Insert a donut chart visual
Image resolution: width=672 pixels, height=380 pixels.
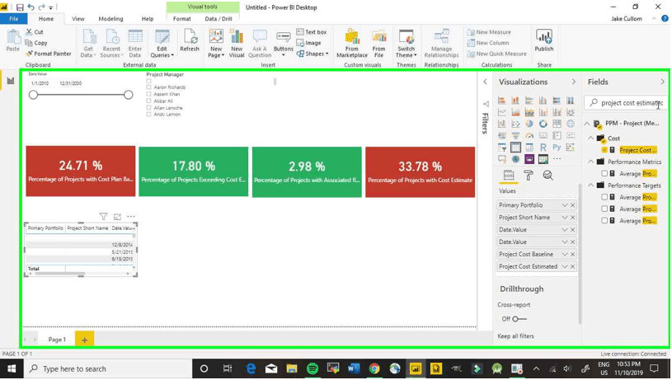[543, 124]
